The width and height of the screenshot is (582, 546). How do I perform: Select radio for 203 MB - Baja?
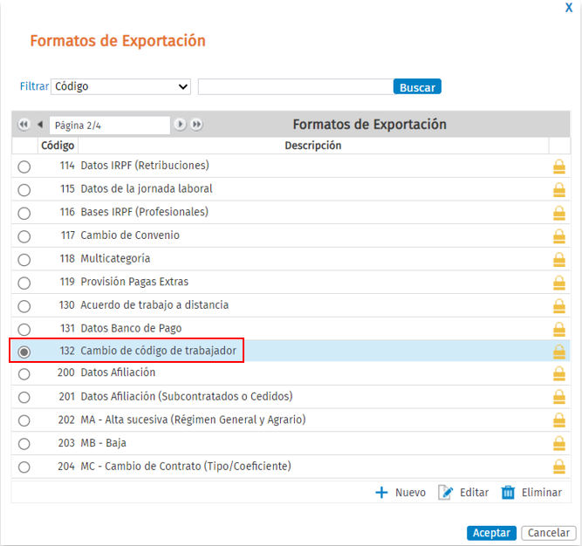(24, 444)
